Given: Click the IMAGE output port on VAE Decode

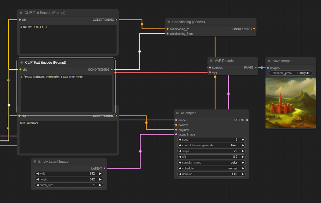Looking at the screenshot, I should click(x=256, y=68).
